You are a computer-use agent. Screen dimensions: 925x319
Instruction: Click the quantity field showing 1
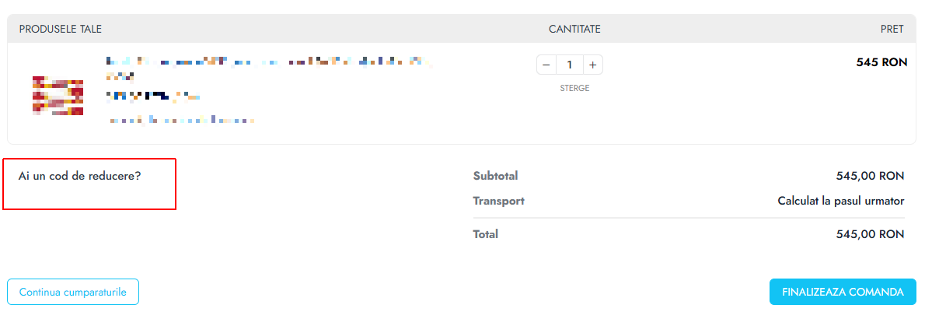[570, 65]
